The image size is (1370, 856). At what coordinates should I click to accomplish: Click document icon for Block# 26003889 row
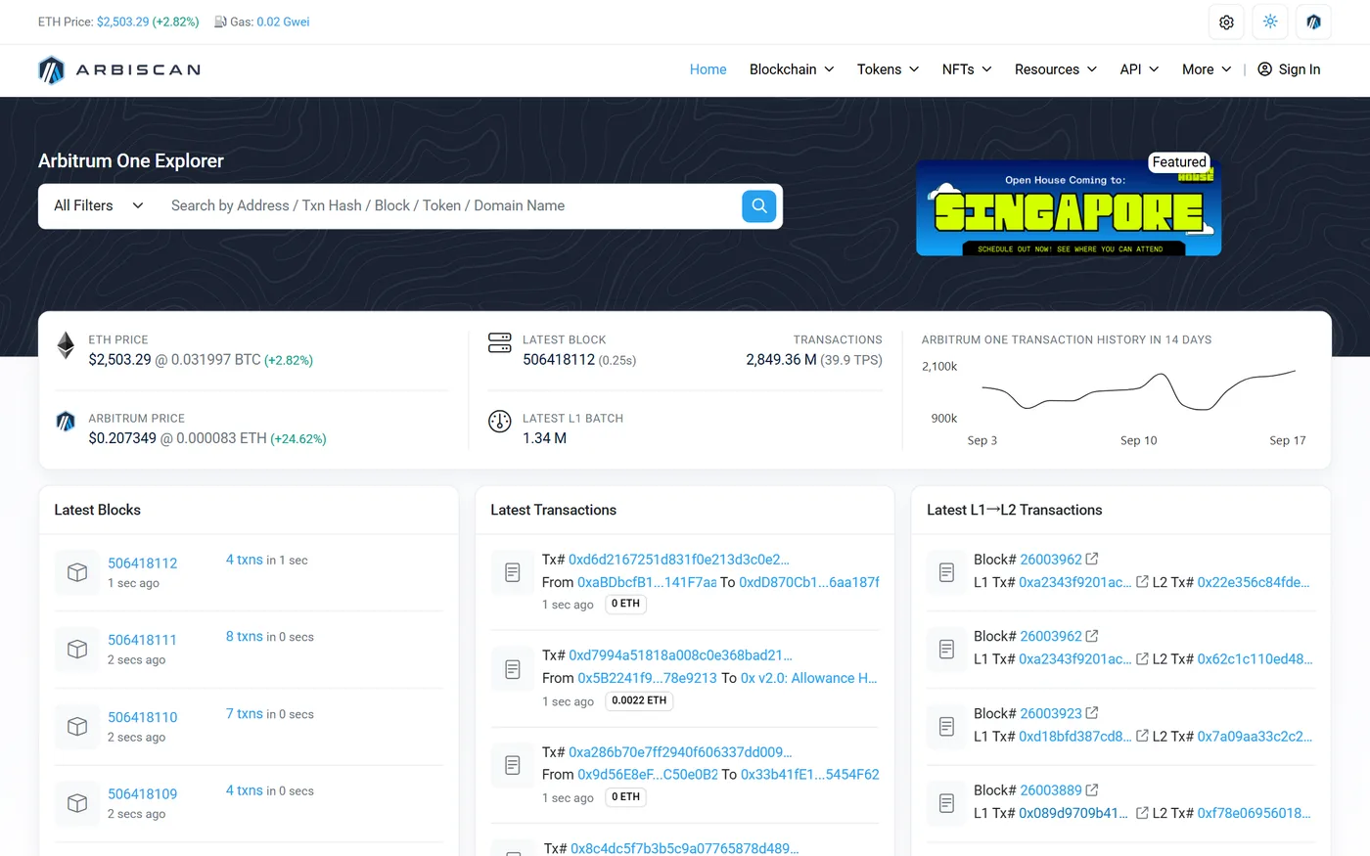[x=946, y=803]
